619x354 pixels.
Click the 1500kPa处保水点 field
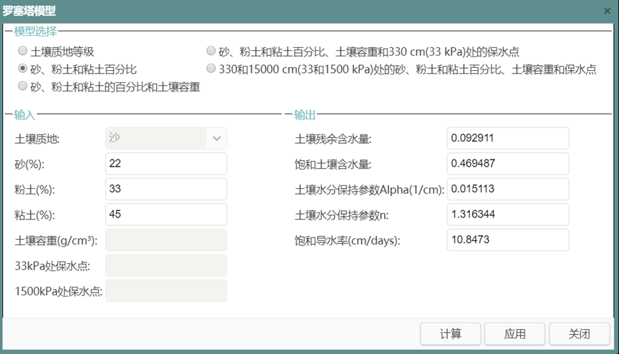[165, 290]
